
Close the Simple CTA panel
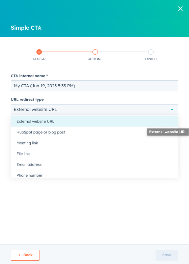pos(180,8)
